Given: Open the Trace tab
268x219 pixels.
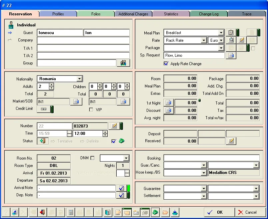Looking at the screenshot, I should pos(247,14).
